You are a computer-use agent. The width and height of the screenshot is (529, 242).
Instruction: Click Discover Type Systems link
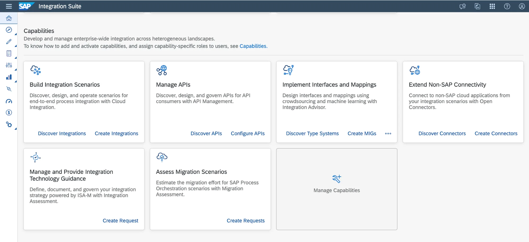coord(312,133)
